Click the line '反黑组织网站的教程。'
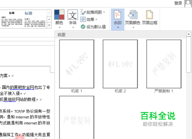192x139 pixels. pyautogui.click(x=19, y=99)
